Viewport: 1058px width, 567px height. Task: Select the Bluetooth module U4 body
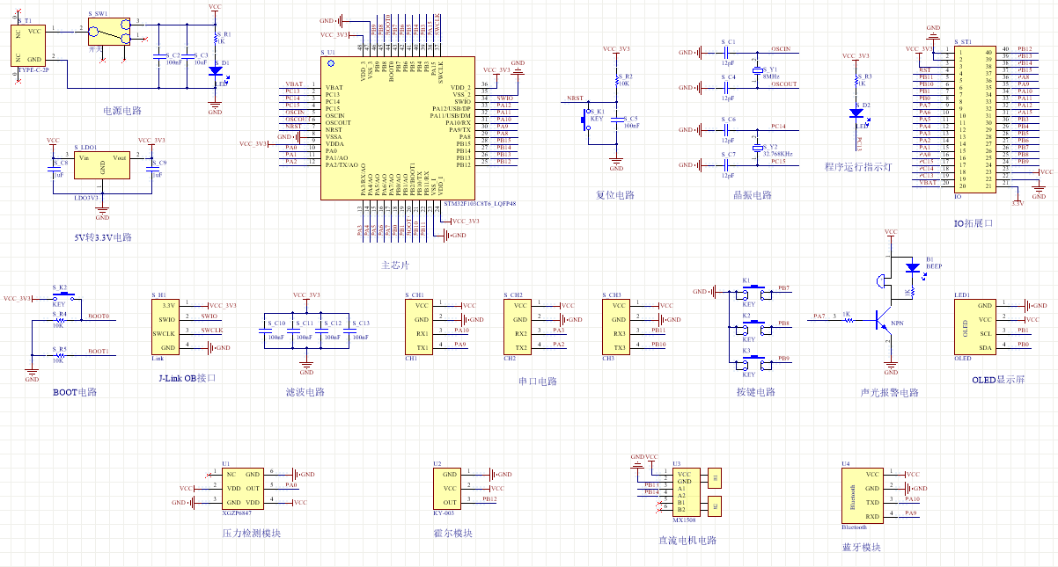tap(861, 495)
